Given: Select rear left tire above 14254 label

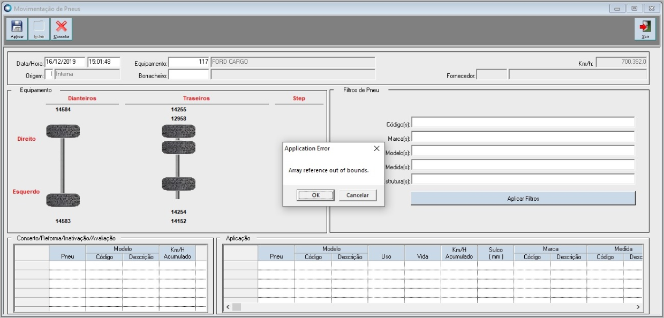Looking at the screenshot, I should [178, 184].
